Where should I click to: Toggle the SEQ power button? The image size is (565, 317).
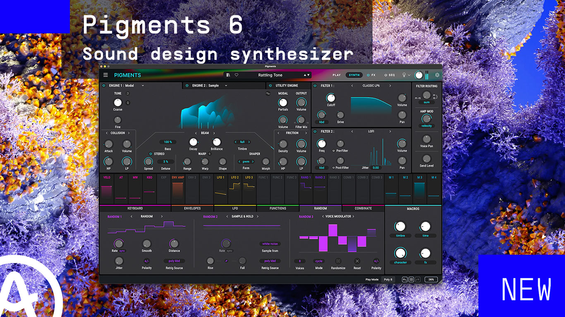point(385,75)
